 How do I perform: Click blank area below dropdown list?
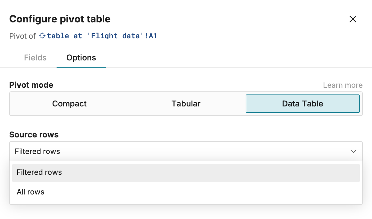[186, 212]
